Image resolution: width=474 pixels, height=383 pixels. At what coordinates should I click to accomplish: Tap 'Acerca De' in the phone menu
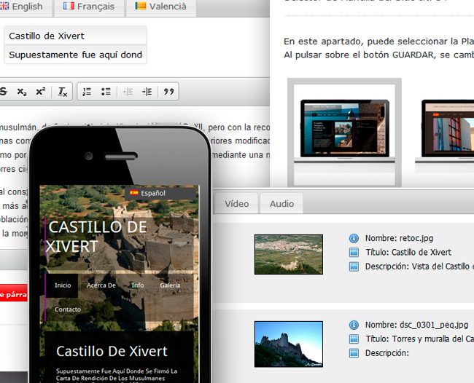pyautogui.click(x=101, y=285)
